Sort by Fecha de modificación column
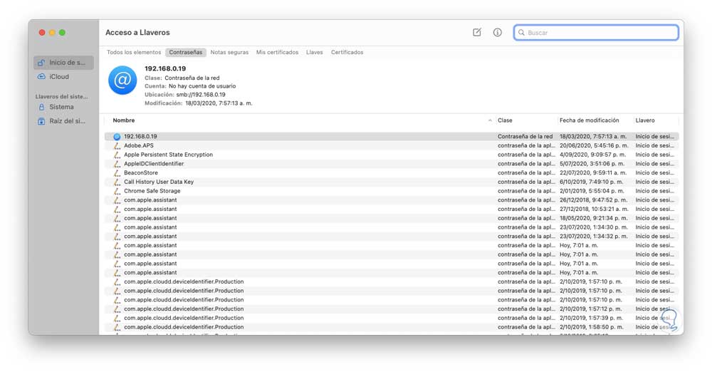 coord(590,120)
